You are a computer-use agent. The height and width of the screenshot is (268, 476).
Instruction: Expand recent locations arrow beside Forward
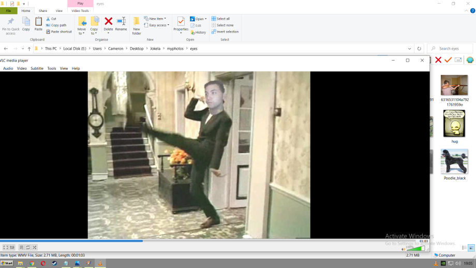(23, 49)
